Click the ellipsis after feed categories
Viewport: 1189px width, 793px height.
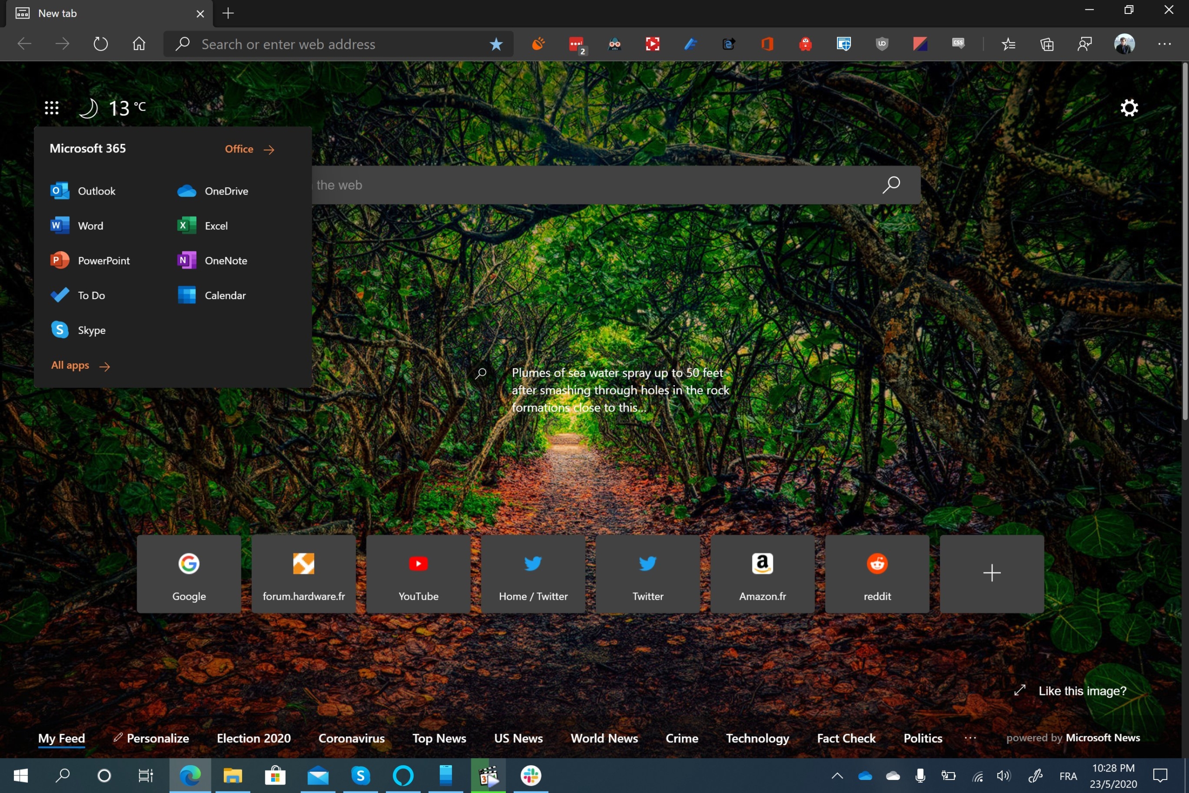[x=971, y=738]
